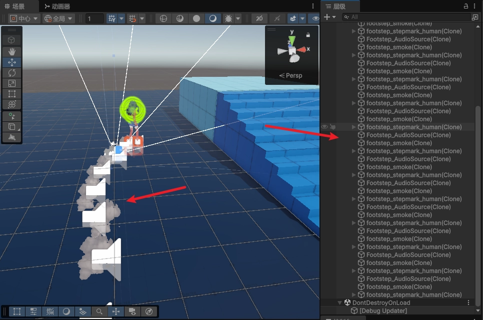Select the Hand (view) tool

tap(11, 52)
